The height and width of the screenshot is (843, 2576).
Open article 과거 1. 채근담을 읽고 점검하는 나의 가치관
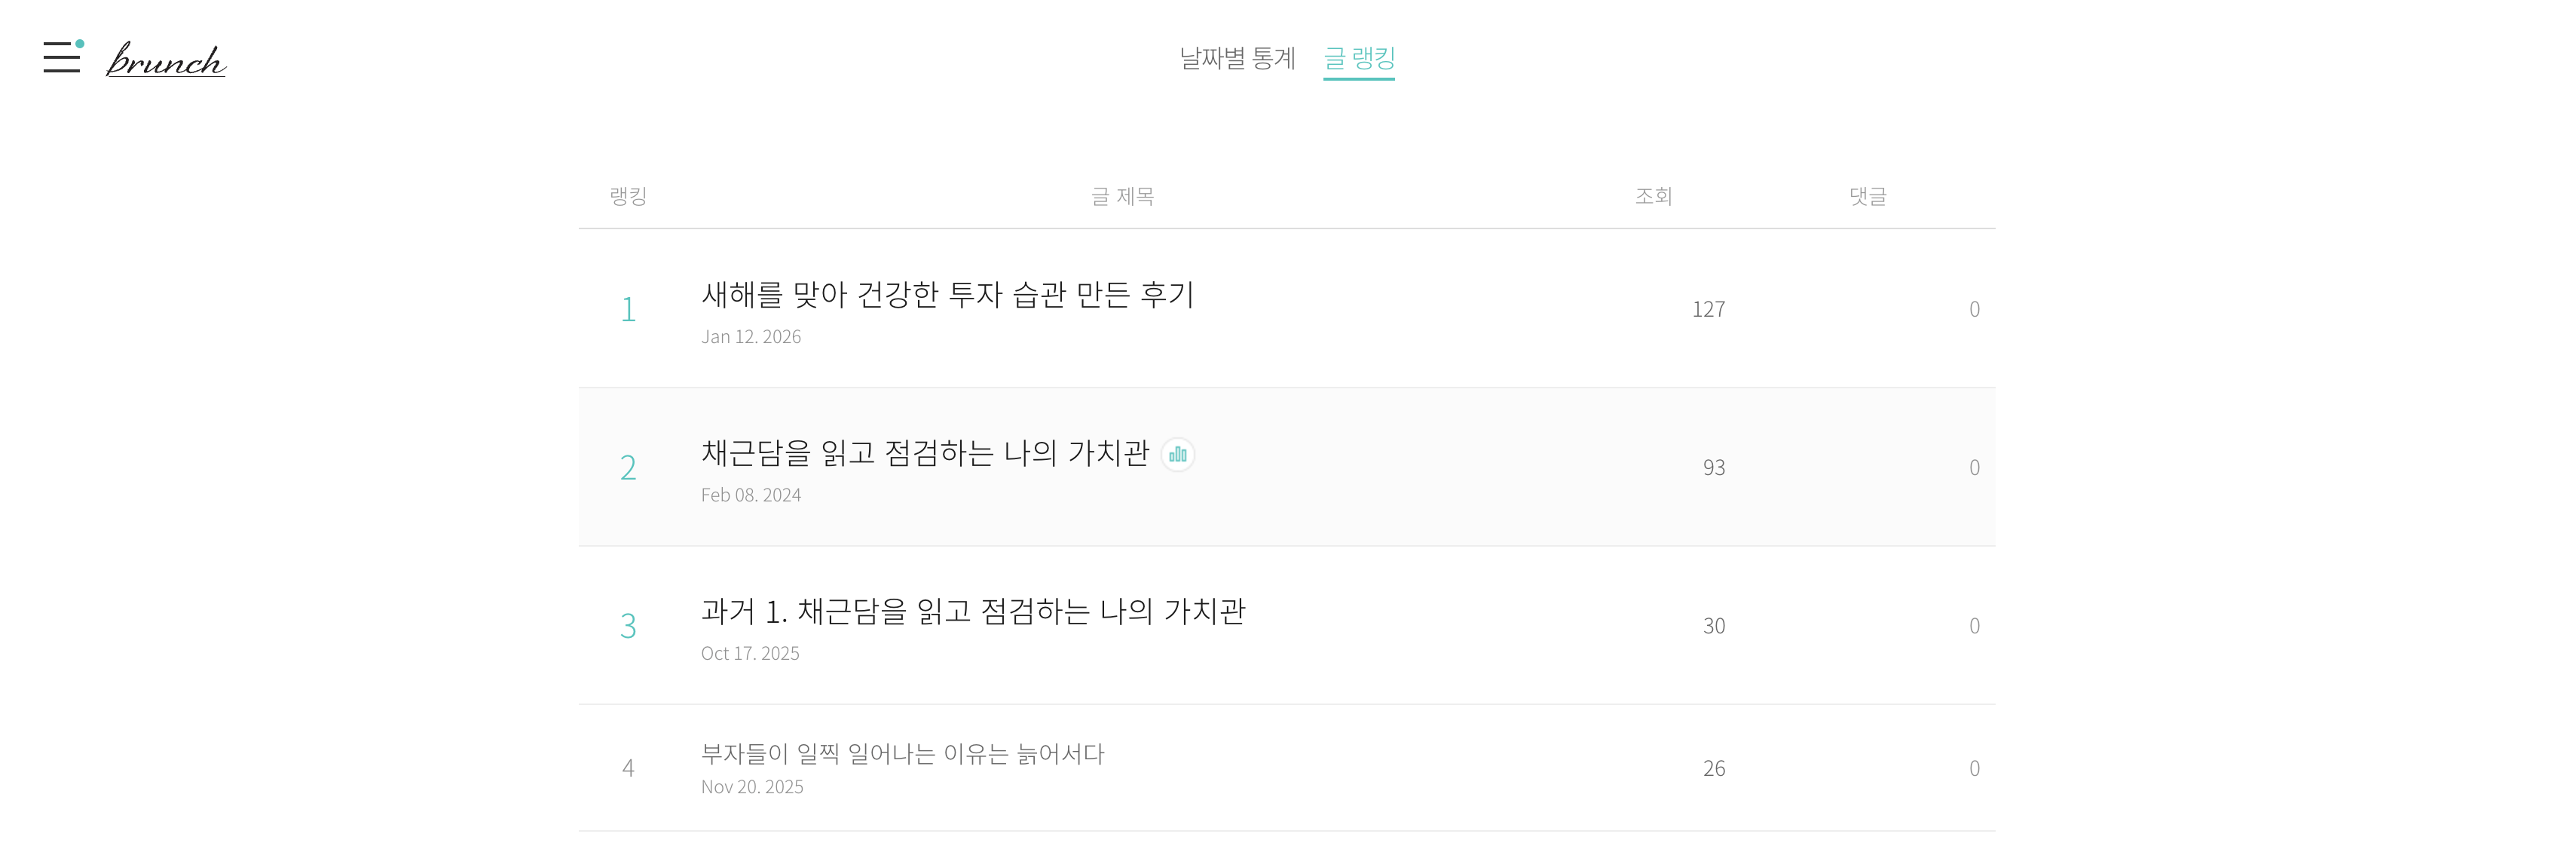(973, 611)
